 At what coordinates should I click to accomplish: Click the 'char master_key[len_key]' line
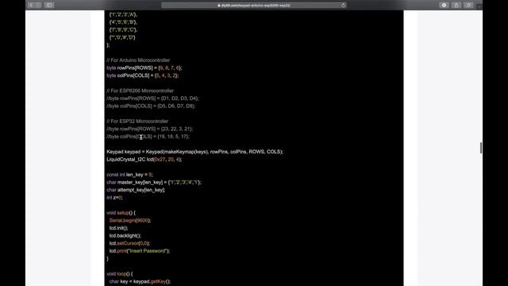154,182
